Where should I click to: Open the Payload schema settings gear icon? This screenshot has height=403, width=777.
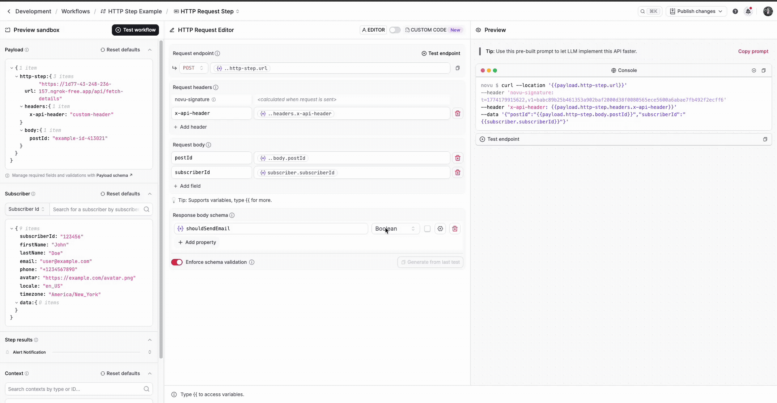[x=114, y=175]
